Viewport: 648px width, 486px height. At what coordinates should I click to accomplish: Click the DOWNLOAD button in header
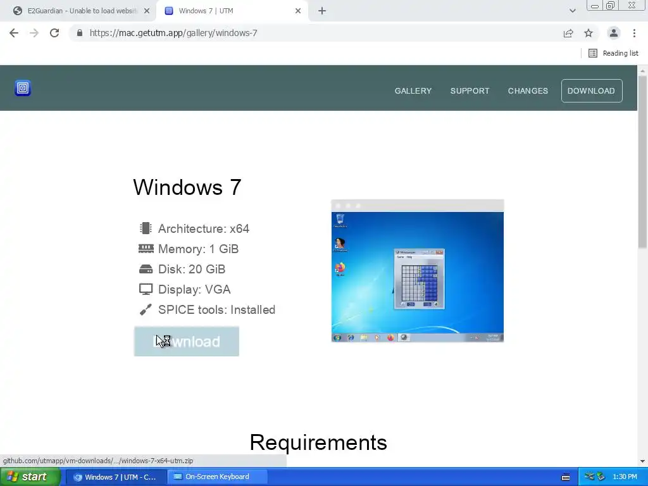tap(592, 91)
